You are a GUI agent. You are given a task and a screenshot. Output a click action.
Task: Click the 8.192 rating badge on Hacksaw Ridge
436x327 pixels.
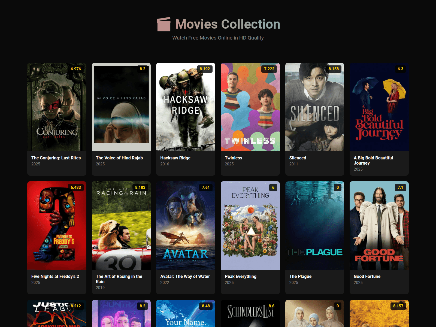205,69
